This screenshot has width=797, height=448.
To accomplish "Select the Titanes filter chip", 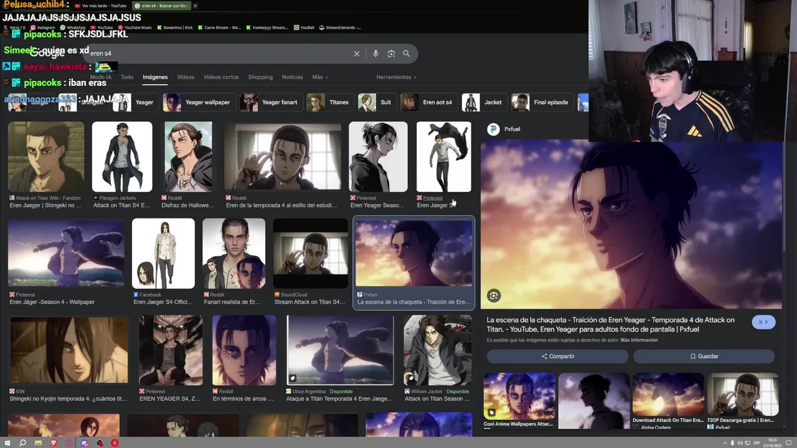I will click(329, 102).
